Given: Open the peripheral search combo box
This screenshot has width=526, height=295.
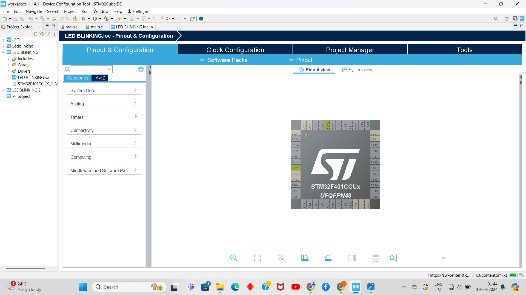Looking at the screenshot, I should point(92,69).
